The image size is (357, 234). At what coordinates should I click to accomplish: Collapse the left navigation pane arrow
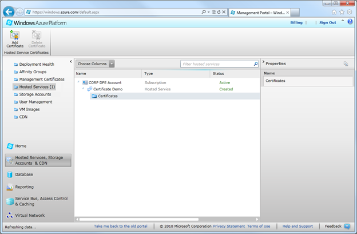click(71, 61)
